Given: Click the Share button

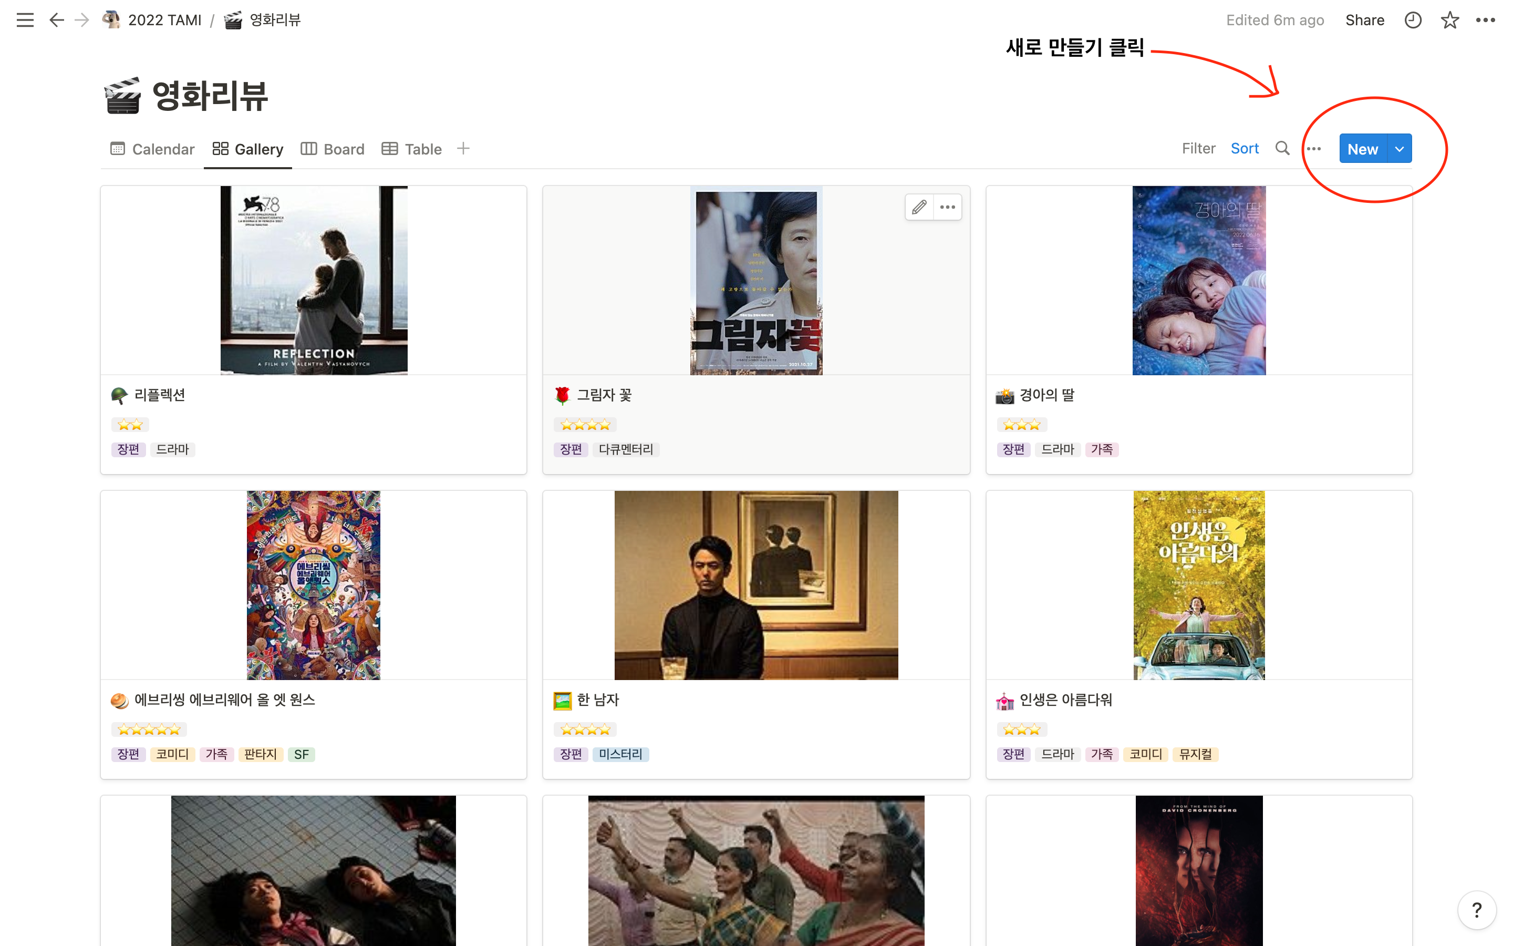Looking at the screenshot, I should point(1364,20).
